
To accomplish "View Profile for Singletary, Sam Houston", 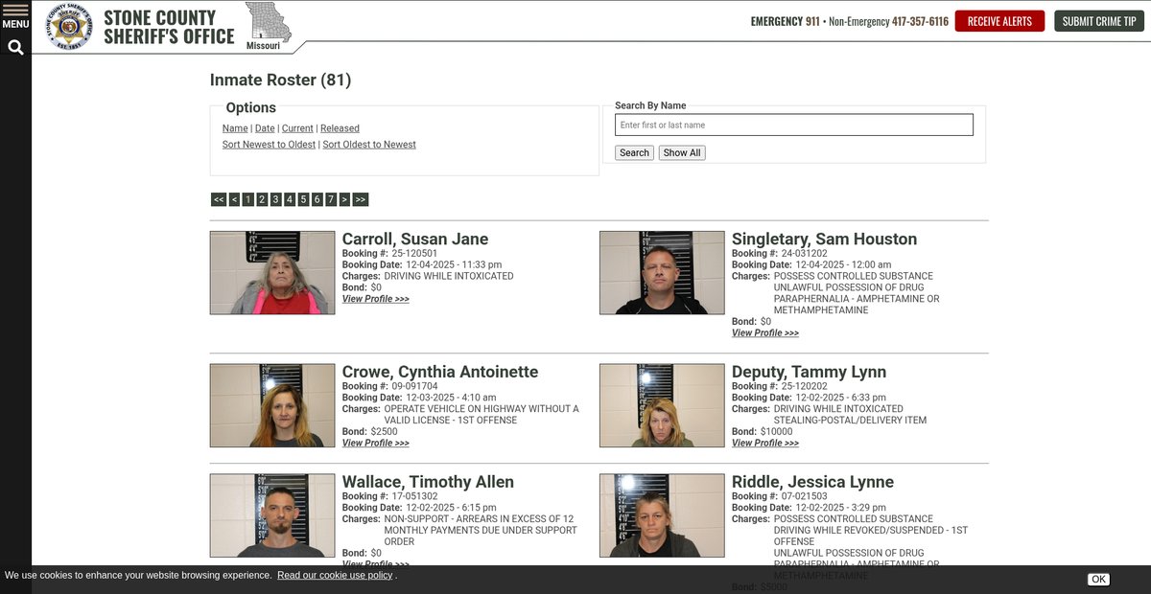I will tap(765, 333).
